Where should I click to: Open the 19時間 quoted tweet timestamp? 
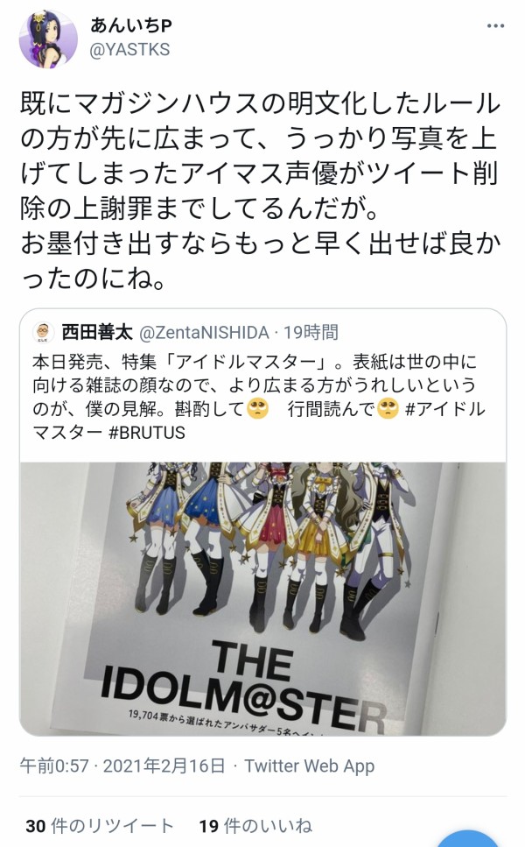click(311, 332)
